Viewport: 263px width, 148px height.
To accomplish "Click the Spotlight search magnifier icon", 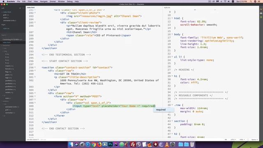I will pyautogui.click(x=251, y=1).
